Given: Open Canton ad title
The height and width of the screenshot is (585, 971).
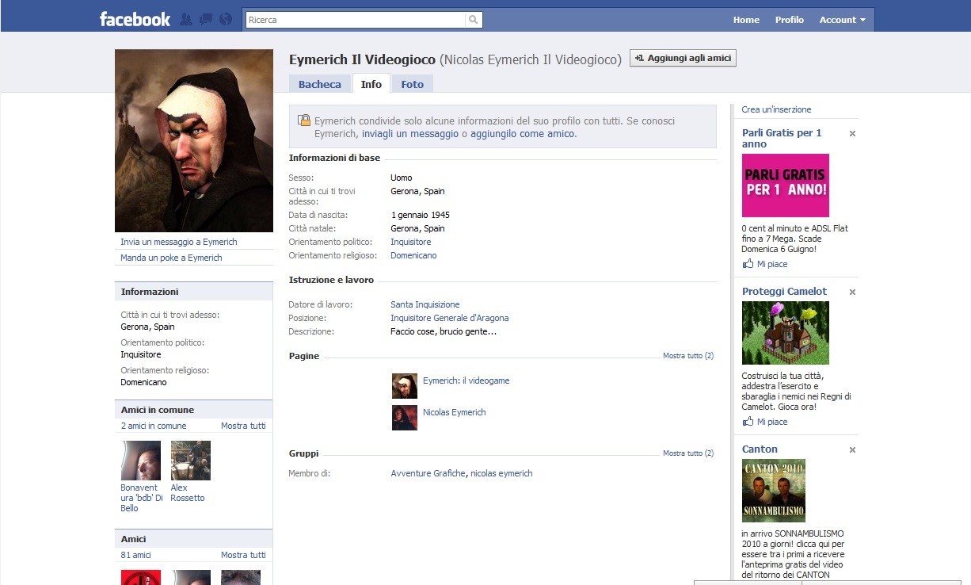Looking at the screenshot, I should [760, 449].
